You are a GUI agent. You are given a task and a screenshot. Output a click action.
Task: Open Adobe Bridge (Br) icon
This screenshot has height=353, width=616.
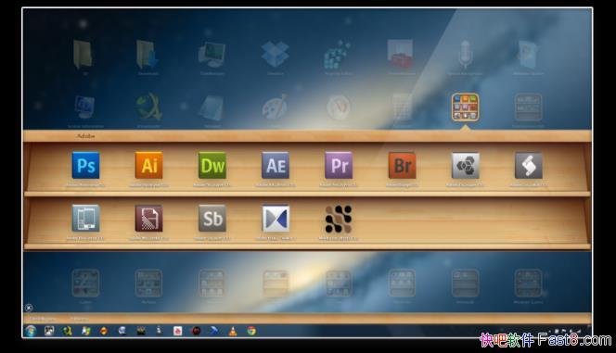pos(402,166)
